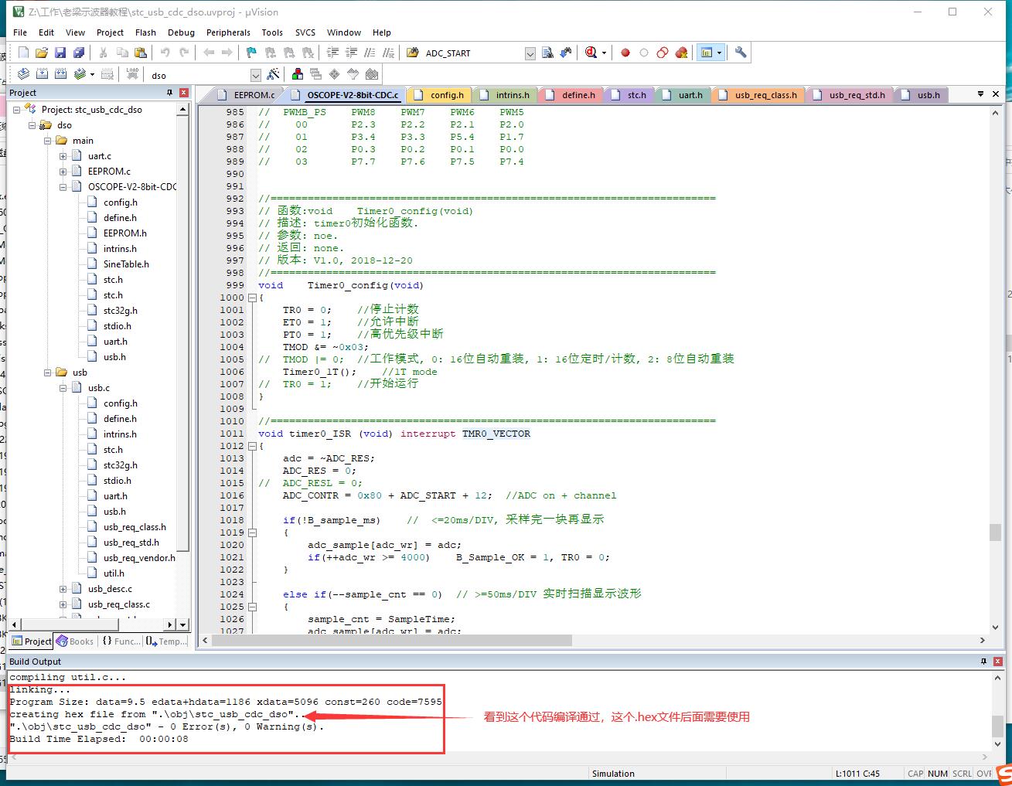Click the Incremental Find binoculars icon

(566, 53)
